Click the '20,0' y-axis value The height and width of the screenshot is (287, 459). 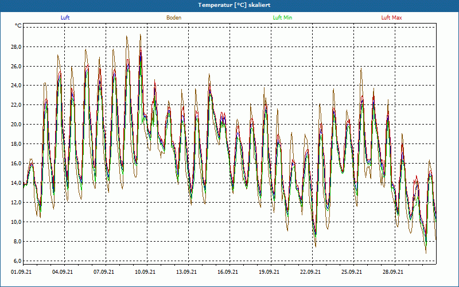click(x=16, y=125)
